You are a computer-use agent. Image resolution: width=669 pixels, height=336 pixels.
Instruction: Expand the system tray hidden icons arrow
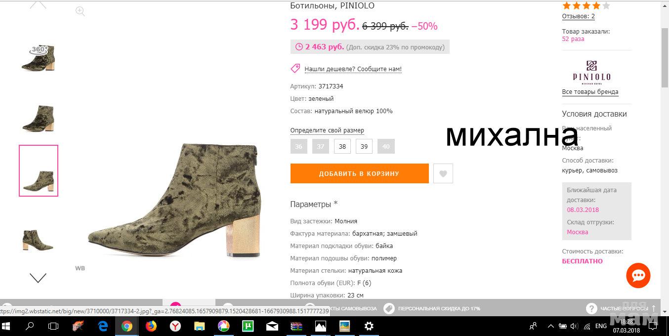tap(550, 326)
